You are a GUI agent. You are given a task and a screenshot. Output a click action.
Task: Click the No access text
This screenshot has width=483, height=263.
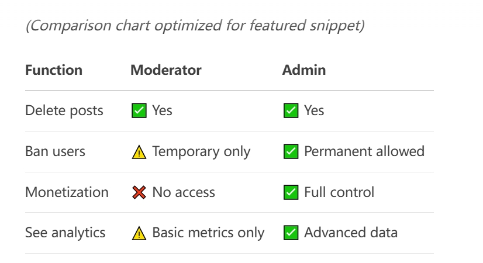pos(184,192)
